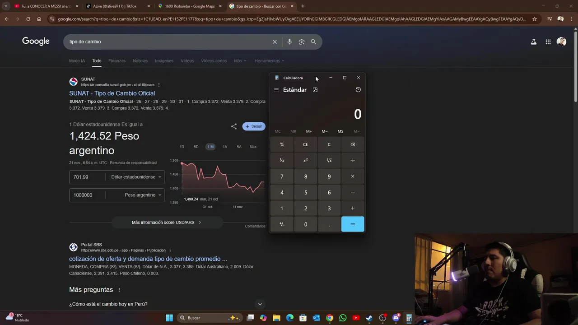The height and width of the screenshot is (325, 578).
Task: Click the decimal point key
Action: [329, 224]
